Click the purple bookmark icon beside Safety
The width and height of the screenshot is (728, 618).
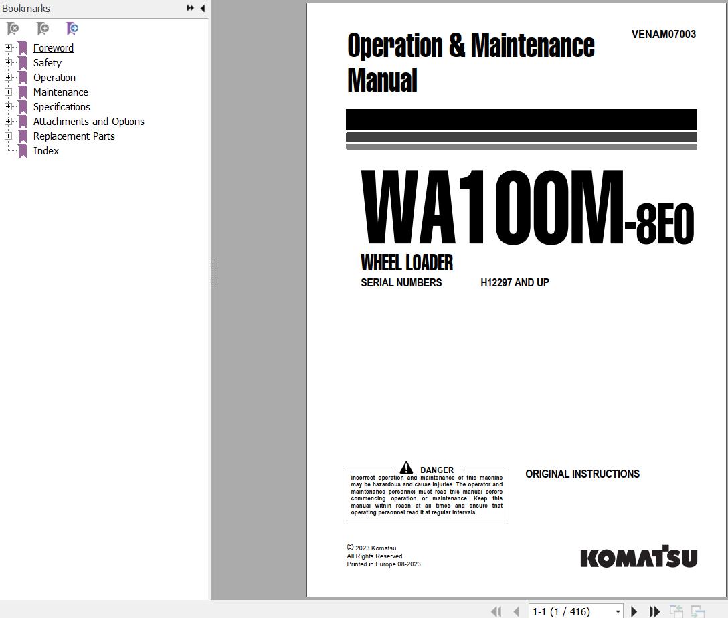(x=23, y=63)
